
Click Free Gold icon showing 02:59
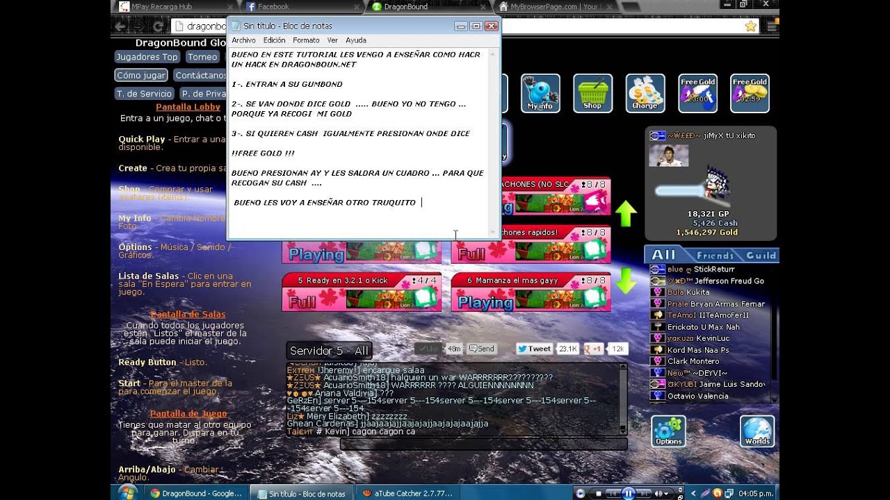(x=750, y=93)
